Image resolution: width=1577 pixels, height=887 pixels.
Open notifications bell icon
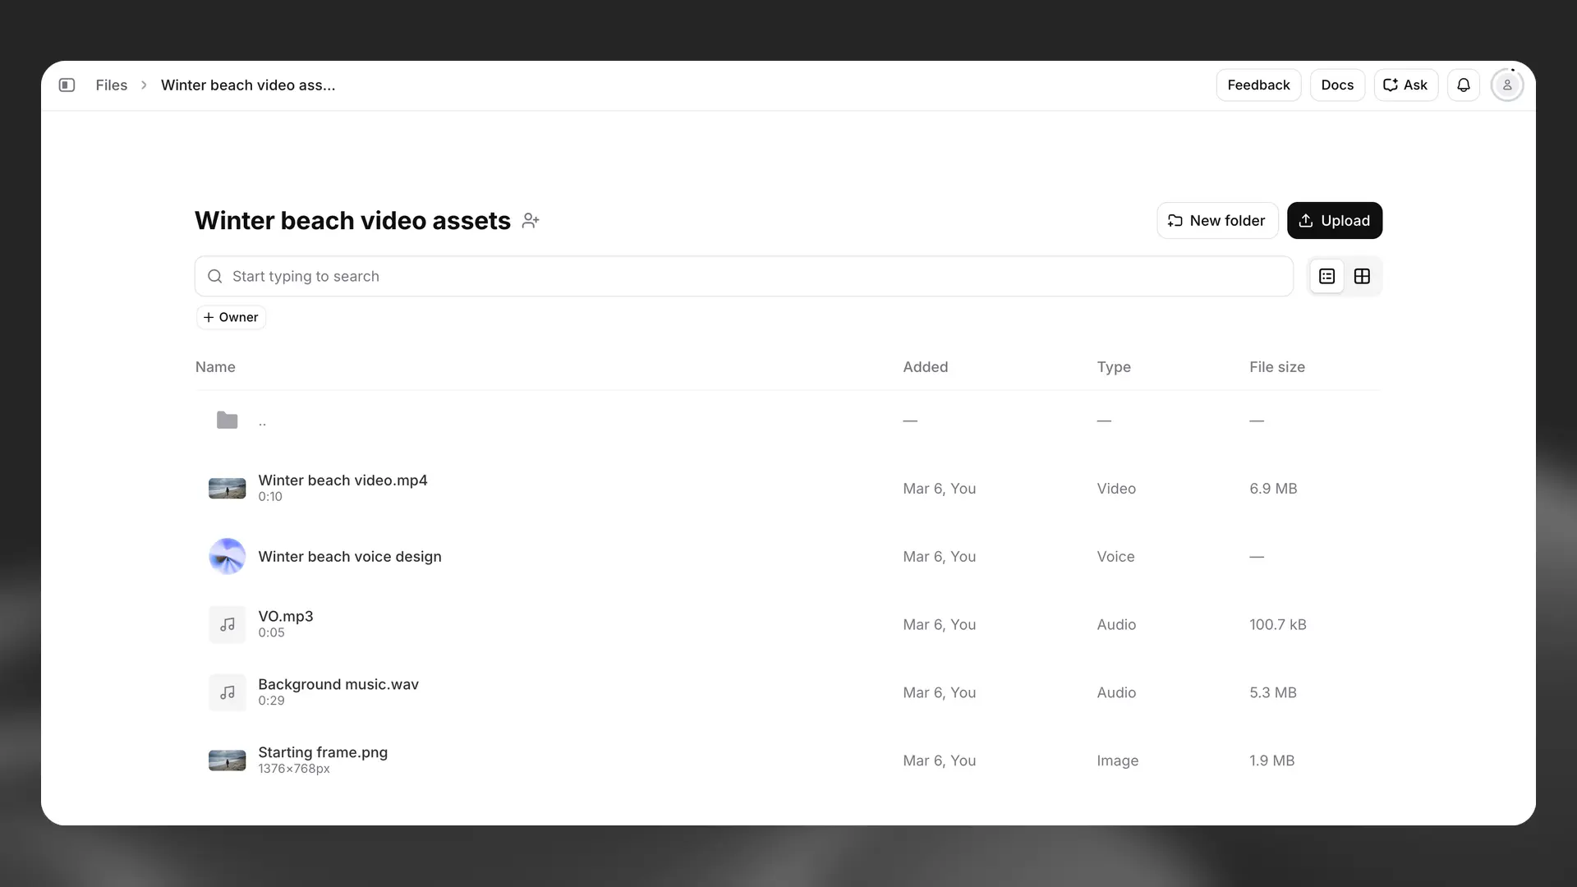click(1464, 85)
